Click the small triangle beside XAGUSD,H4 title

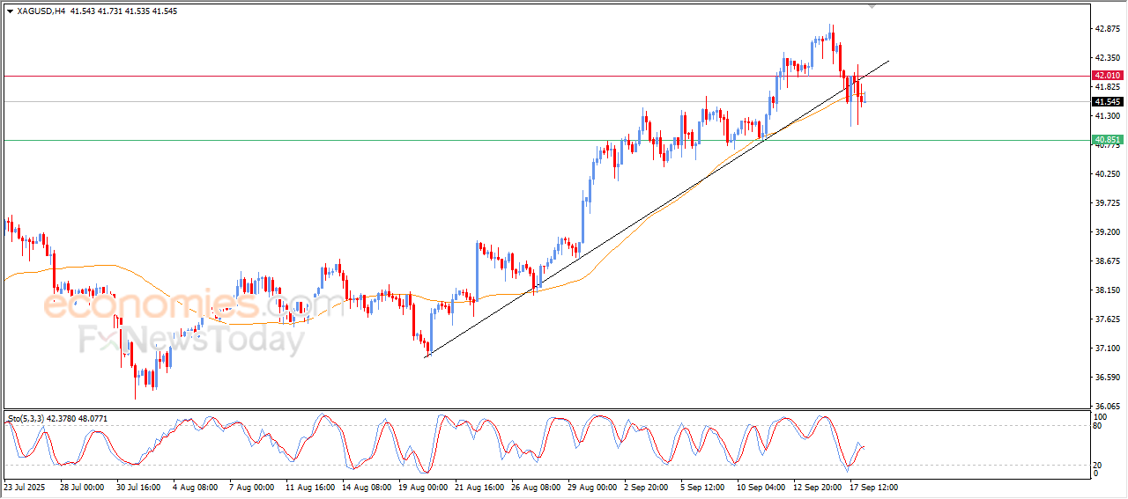[10, 11]
